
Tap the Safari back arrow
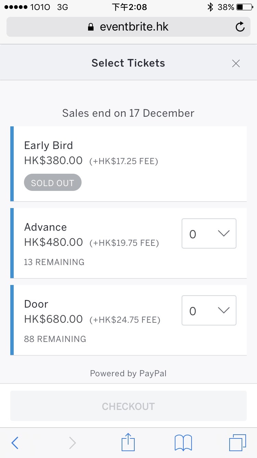[x=15, y=443]
